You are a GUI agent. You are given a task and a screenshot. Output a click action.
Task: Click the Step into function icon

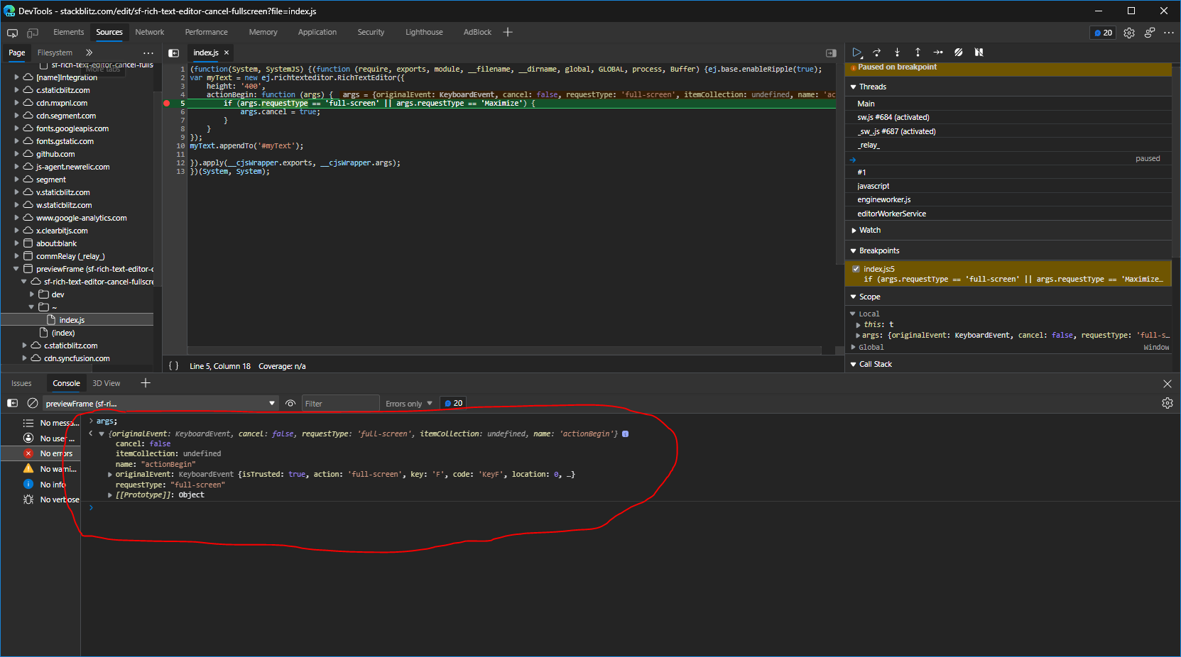point(897,53)
